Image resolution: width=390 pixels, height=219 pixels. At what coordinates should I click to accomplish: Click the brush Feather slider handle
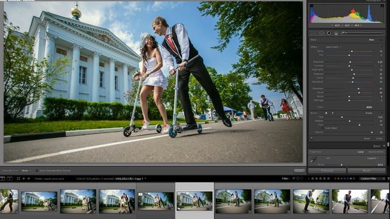349,121
